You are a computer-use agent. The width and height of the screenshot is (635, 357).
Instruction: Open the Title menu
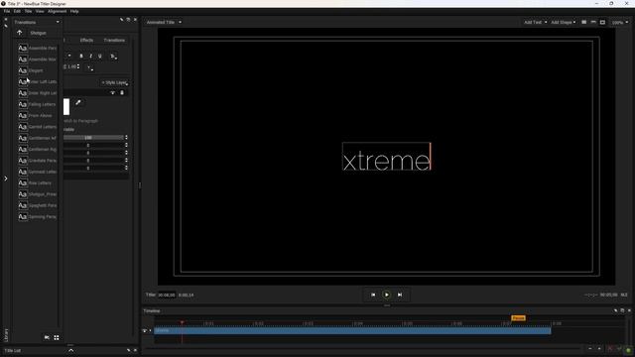coord(28,11)
